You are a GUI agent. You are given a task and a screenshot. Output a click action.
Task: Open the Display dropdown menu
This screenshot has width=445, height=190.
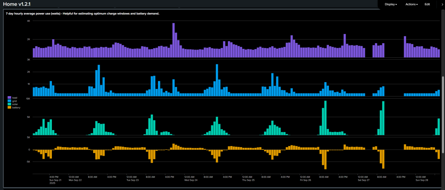(x=391, y=4)
